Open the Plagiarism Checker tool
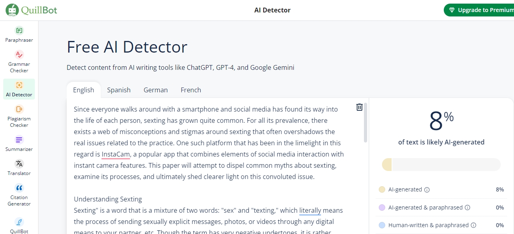This screenshot has width=514, height=234. click(x=19, y=116)
